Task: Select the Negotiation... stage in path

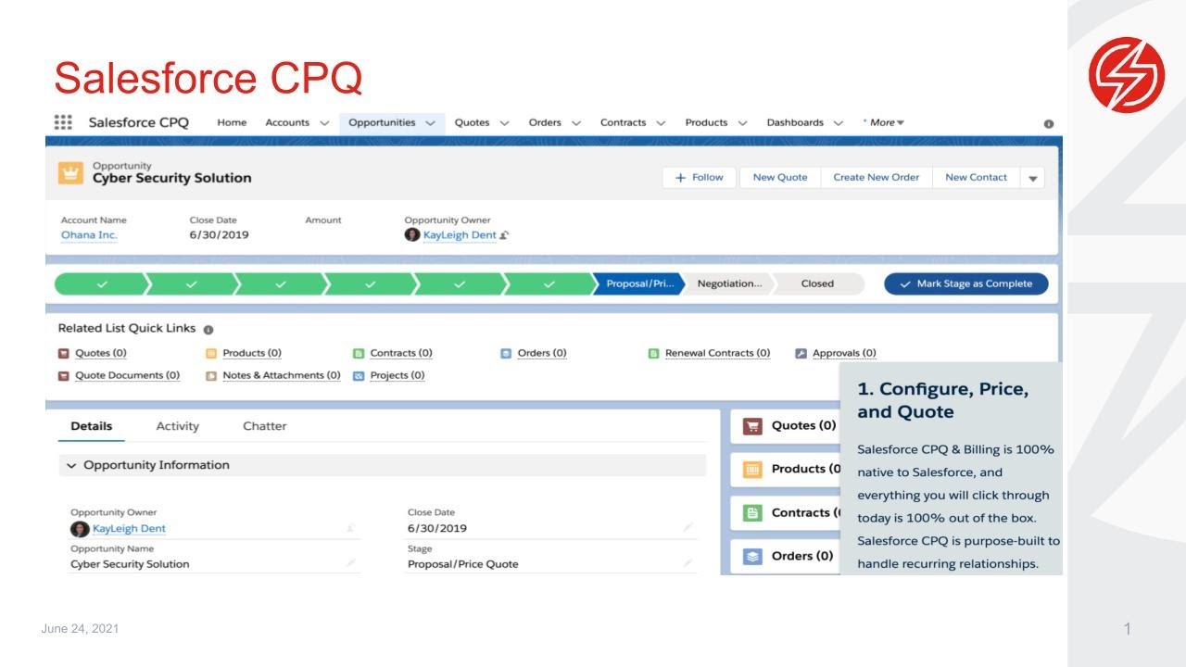Action: coord(730,284)
